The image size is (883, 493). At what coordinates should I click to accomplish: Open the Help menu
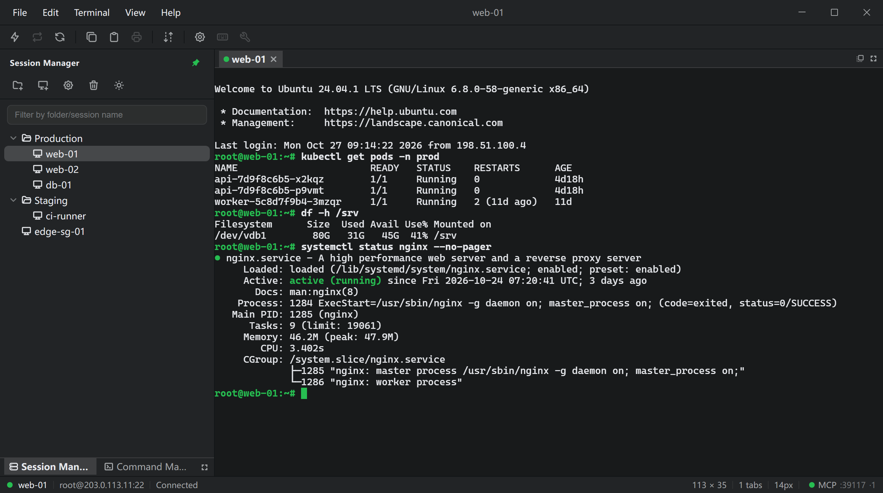[171, 13]
